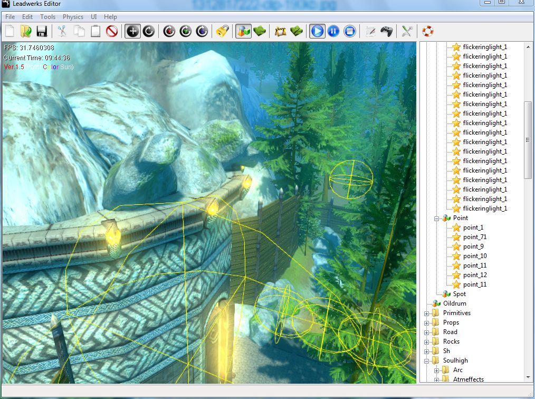Open the Tools menu
The height and width of the screenshot is (399, 535).
click(x=47, y=17)
